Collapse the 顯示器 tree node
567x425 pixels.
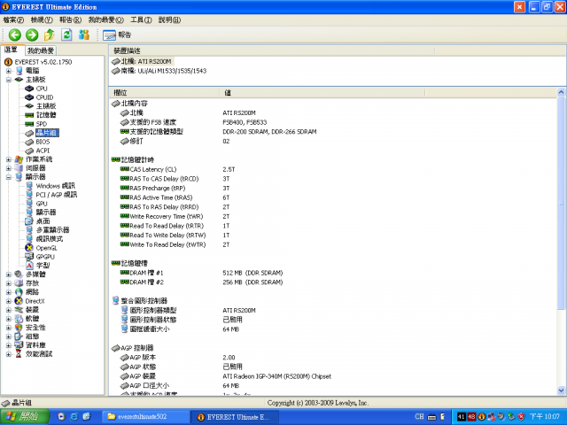point(8,177)
